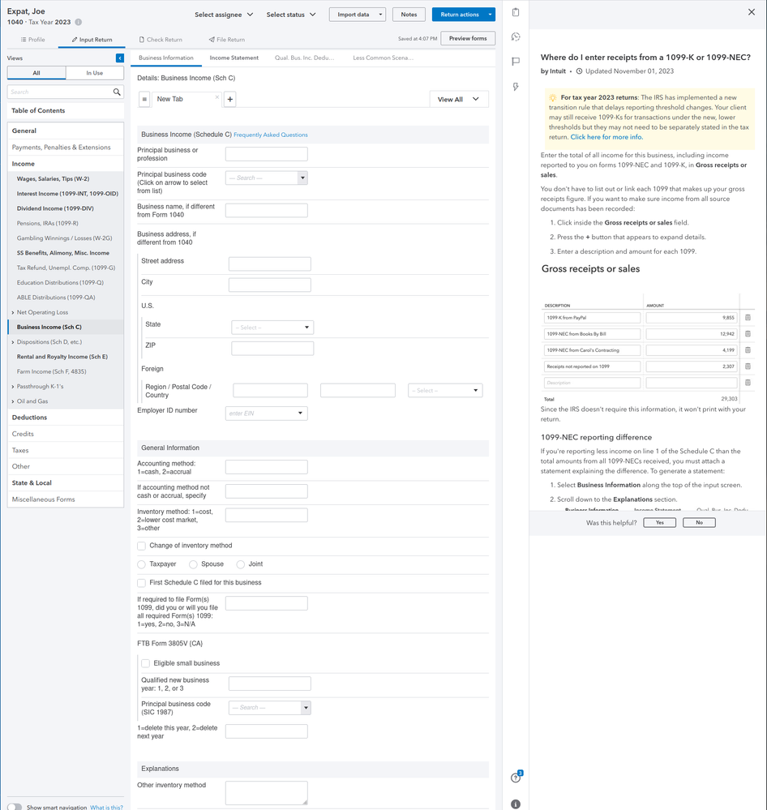Expand the Principal business code list
767x810 pixels.
[x=303, y=178]
